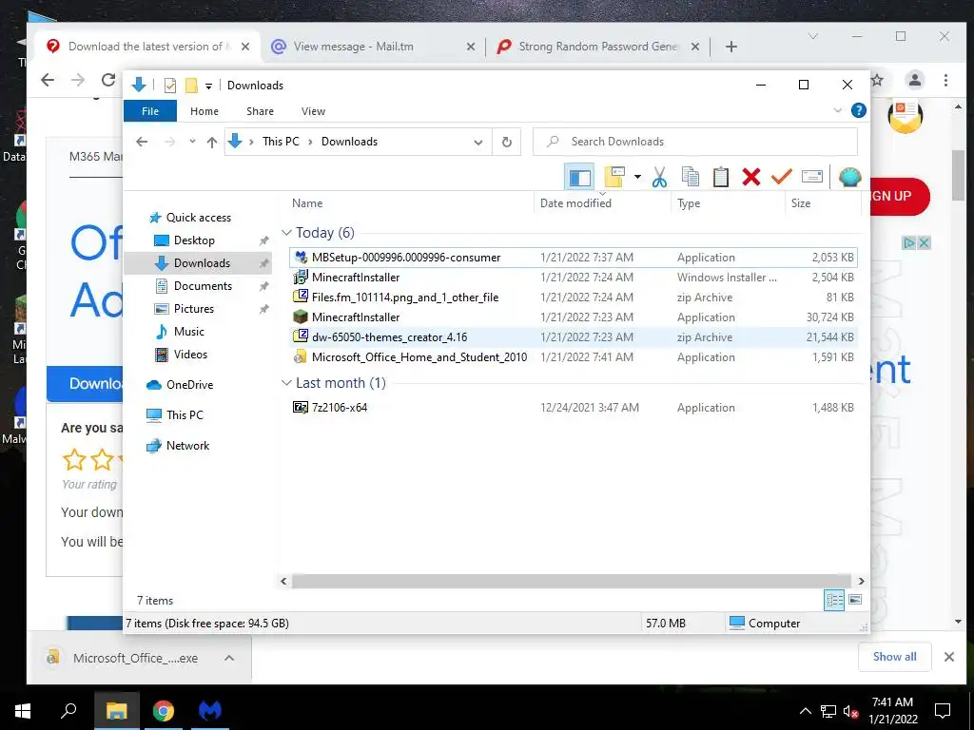Go up one folder level

pyautogui.click(x=212, y=143)
